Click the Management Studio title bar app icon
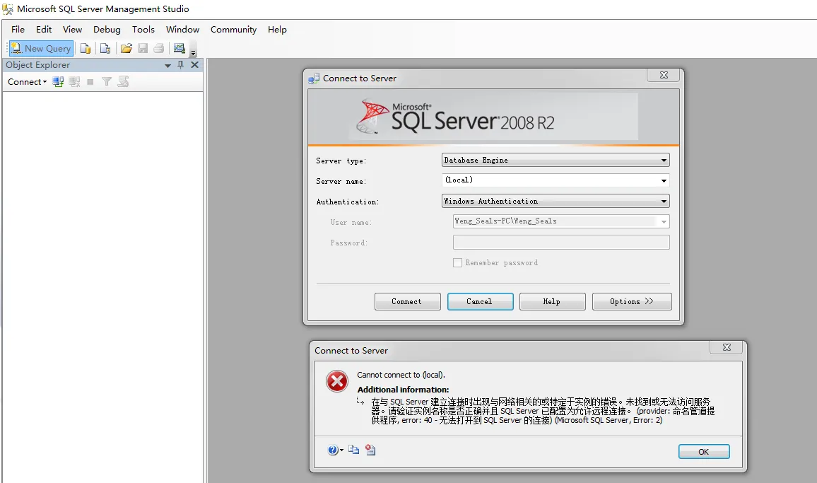Screen dimensions: 817x483 coord(8,9)
